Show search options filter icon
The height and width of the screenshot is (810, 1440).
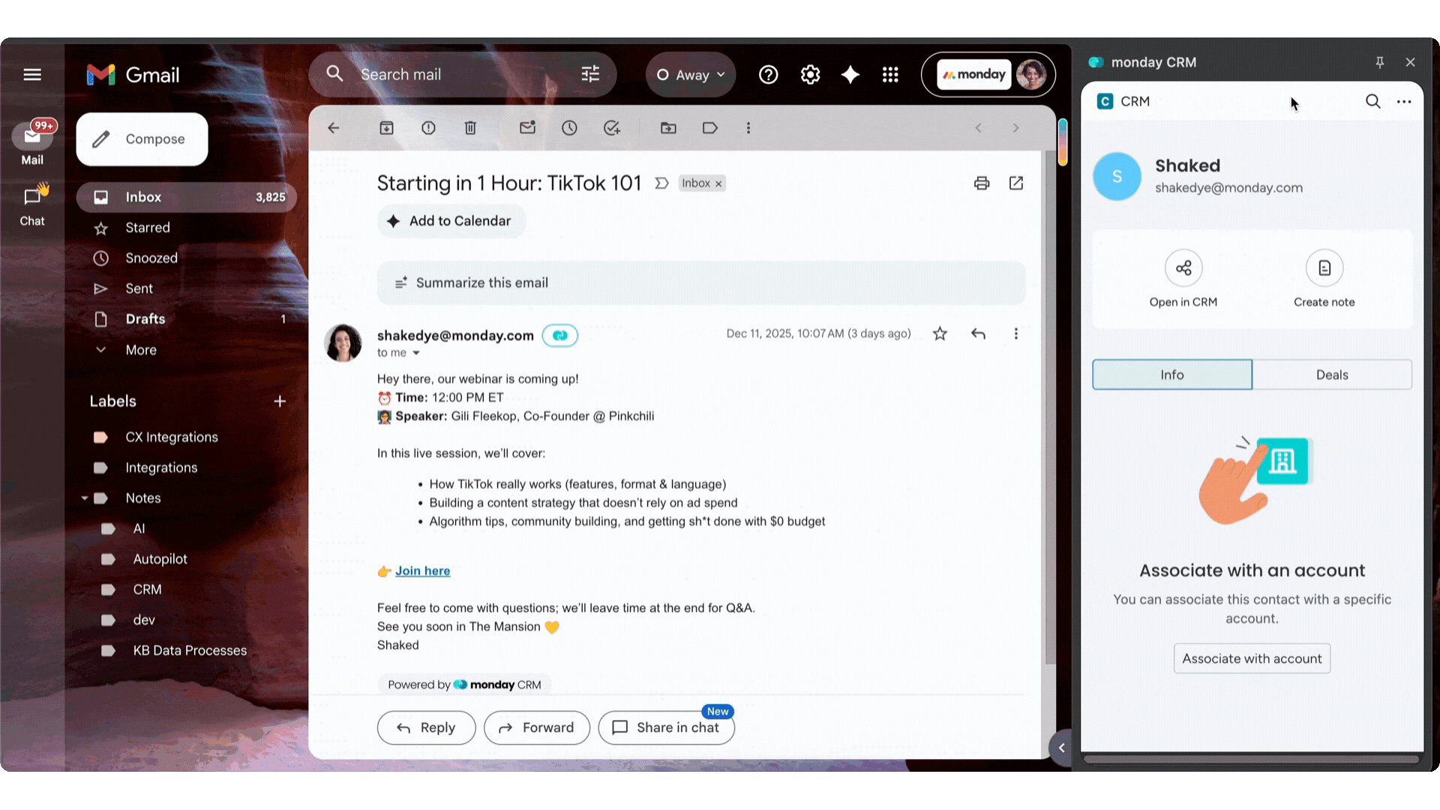pyautogui.click(x=590, y=74)
